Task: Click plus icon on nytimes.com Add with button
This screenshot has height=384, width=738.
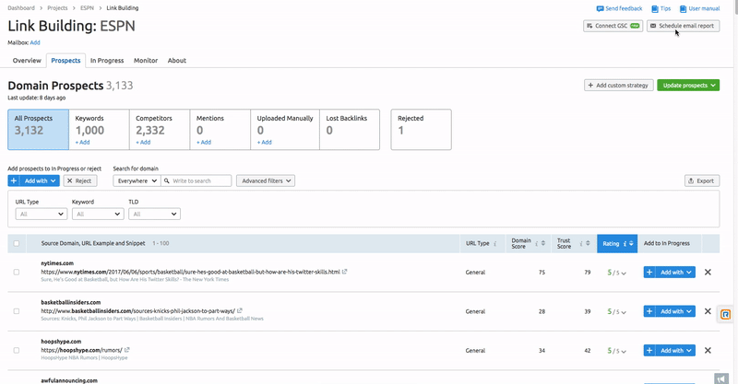Action: (x=649, y=273)
